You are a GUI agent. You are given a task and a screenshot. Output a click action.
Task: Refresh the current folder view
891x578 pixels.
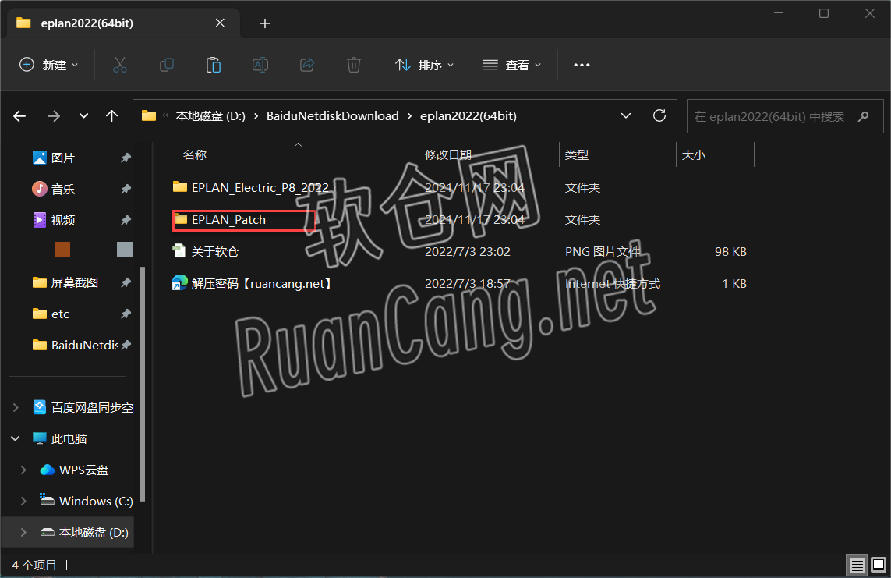[x=659, y=115]
